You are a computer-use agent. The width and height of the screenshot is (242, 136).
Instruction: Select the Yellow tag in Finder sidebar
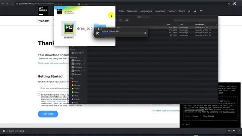click(x=76, y=89)
